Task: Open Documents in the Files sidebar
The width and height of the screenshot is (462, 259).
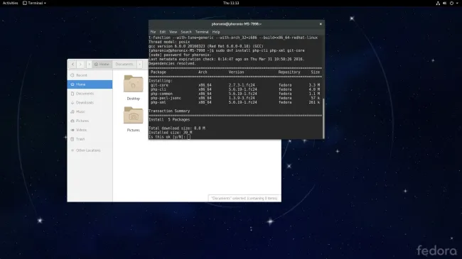Action: point(90,94)
